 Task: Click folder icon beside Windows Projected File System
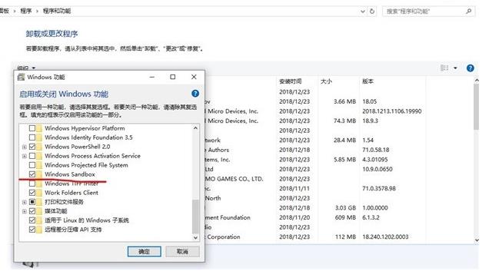[39, 165]
